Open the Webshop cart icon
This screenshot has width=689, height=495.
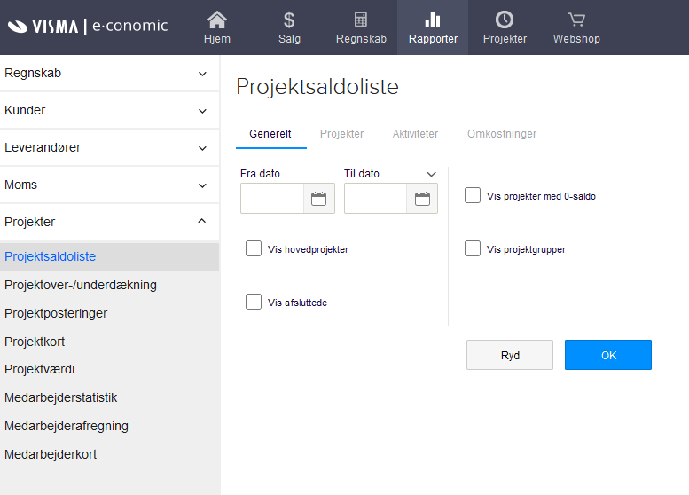click(576, 20)
